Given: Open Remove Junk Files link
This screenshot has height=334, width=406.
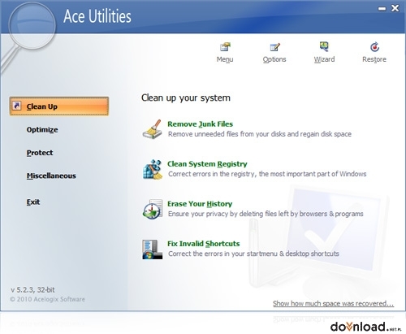Looking at the screenshot, I should pos(200,124).
